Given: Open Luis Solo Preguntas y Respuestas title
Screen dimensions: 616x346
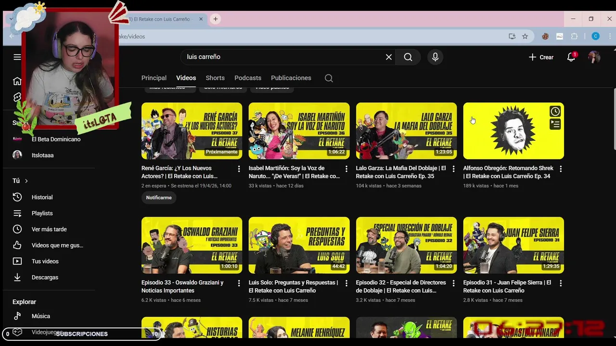Looking at the screenshot, I should pyautogui.click(x=294, y=286).
